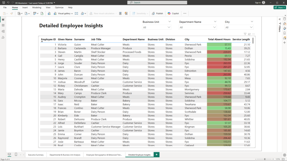This screenshot has width=287, height=161.
Task: Click the table's Focus mode icon
Action: pos(249,34)
